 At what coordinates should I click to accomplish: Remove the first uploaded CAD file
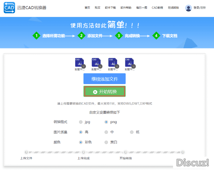(x=84, y=66)
